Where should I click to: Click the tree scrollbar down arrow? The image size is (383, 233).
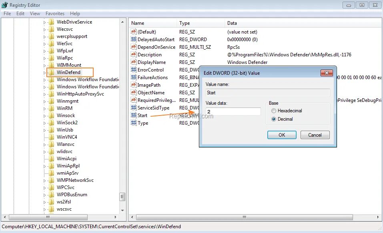tap(122, 210)
